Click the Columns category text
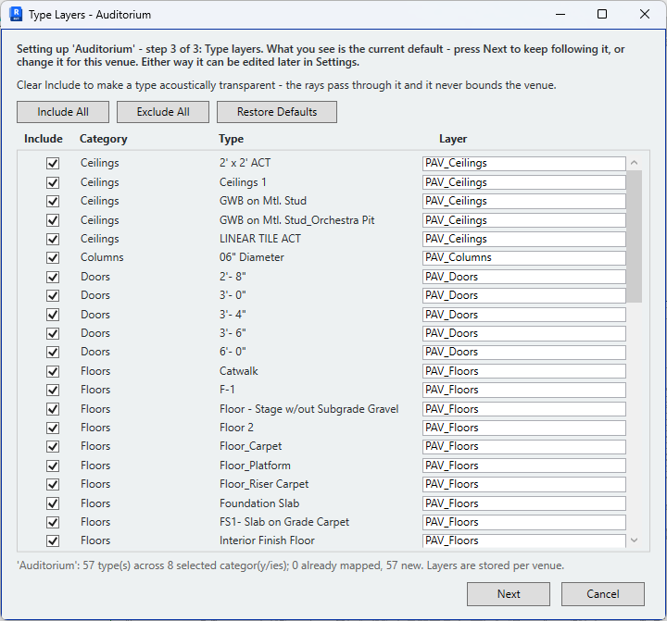This screenshot has width=667, height=621. pyautogui.click(x=102, y=257)
